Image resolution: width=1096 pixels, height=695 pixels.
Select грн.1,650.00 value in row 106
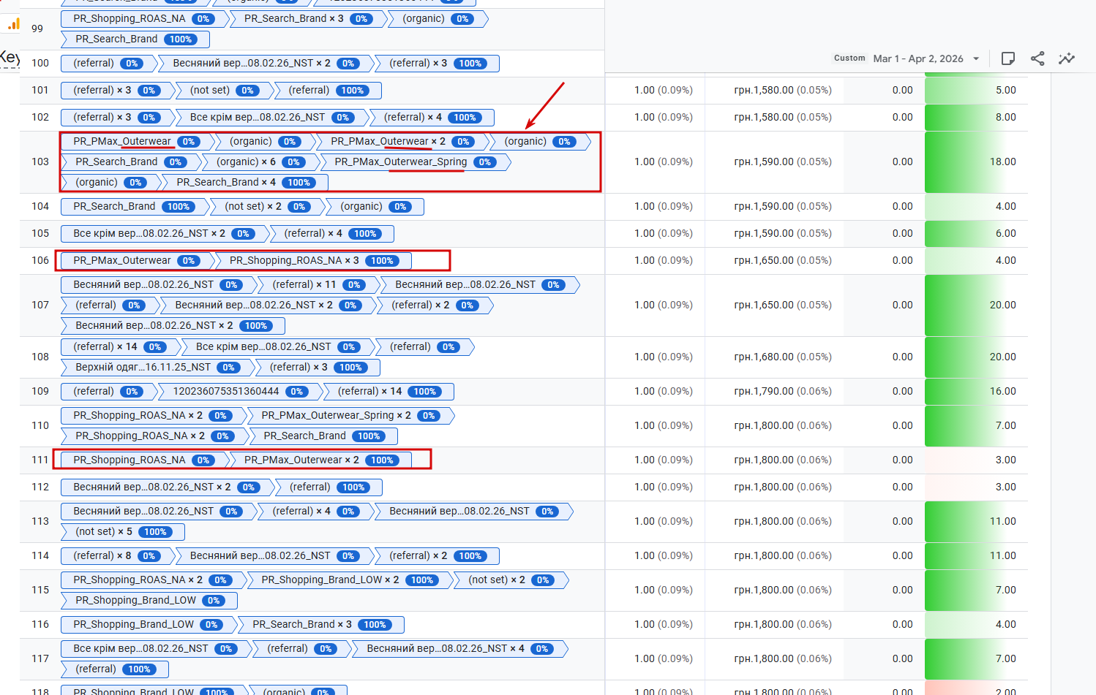click(x=783, y=261)
